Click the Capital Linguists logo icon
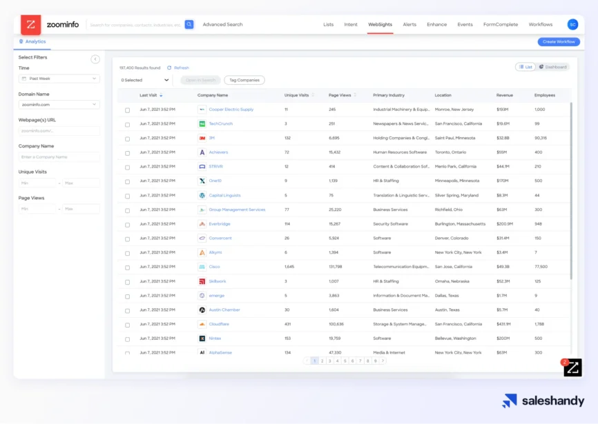598x424 pixels. pyautogui.click(x=202, y=195)
